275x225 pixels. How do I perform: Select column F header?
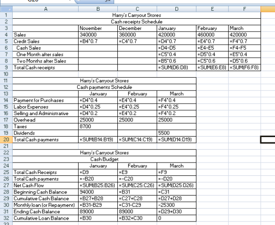coord(245,9)
